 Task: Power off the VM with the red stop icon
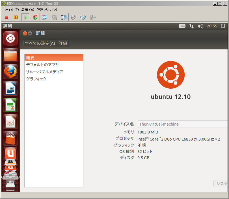point(6,17)
